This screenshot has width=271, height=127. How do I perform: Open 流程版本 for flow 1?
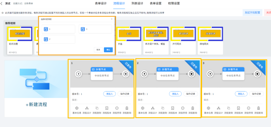107,110
